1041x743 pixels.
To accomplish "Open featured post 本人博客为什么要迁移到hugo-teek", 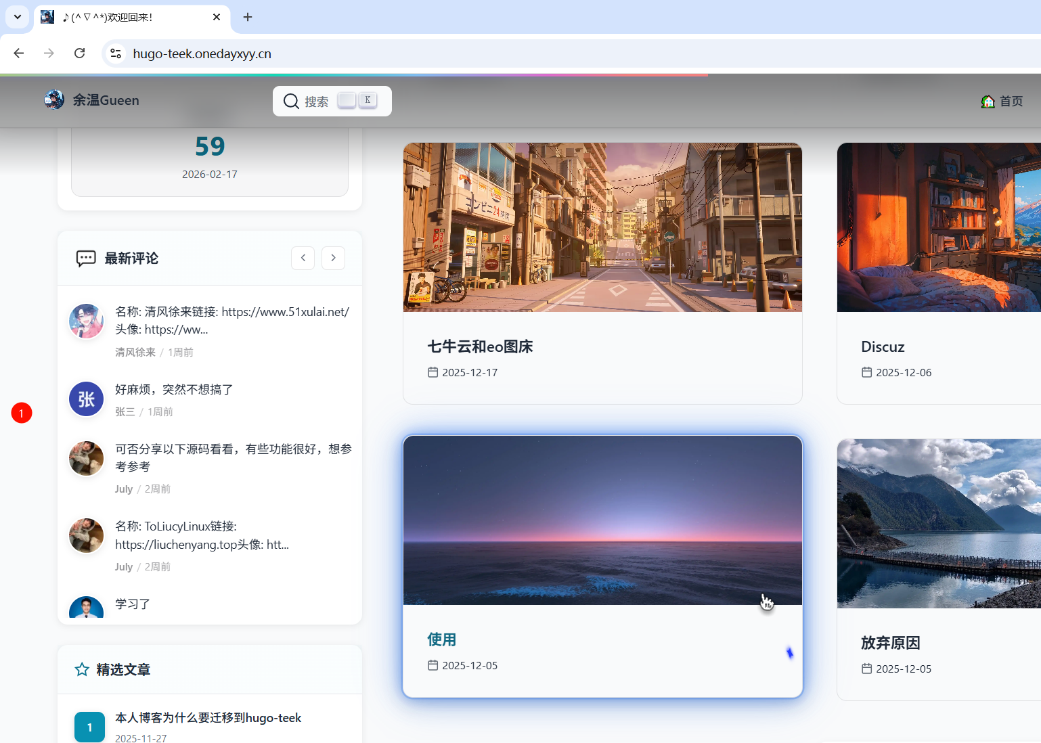I will pyautogui.click(x=208, y=717).
